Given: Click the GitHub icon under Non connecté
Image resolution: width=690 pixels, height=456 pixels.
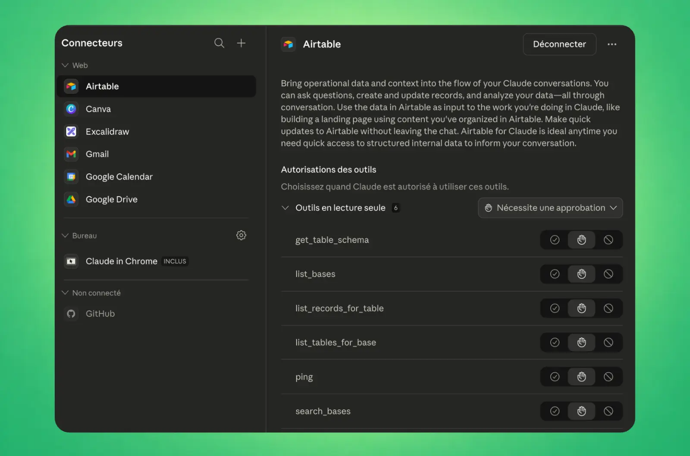Looking at the screenshot, I should (x=71, y=314).
